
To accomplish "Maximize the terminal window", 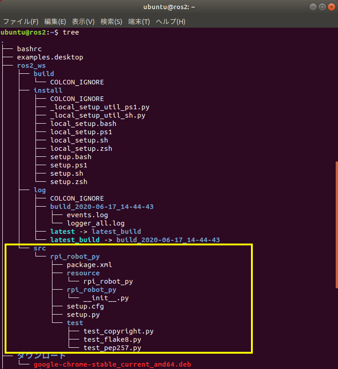I will [322, 7].
